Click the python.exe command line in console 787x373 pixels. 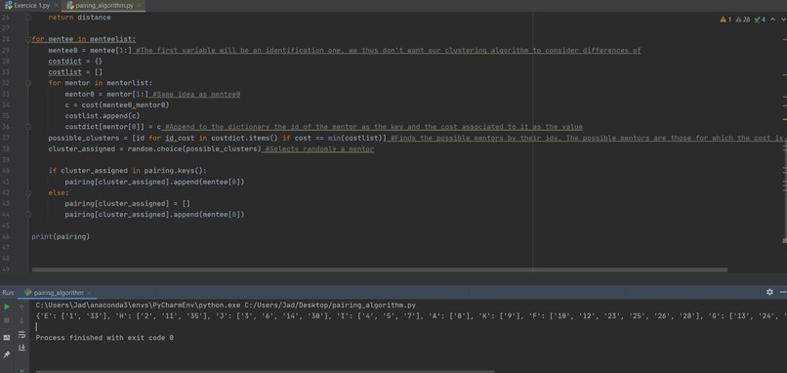point(226,306)
